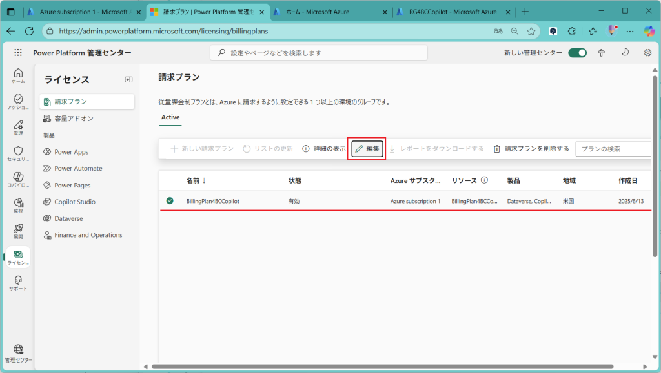Click the moon theme icon in header
This screenshot has height=373, width=661.
click(625, 52)
